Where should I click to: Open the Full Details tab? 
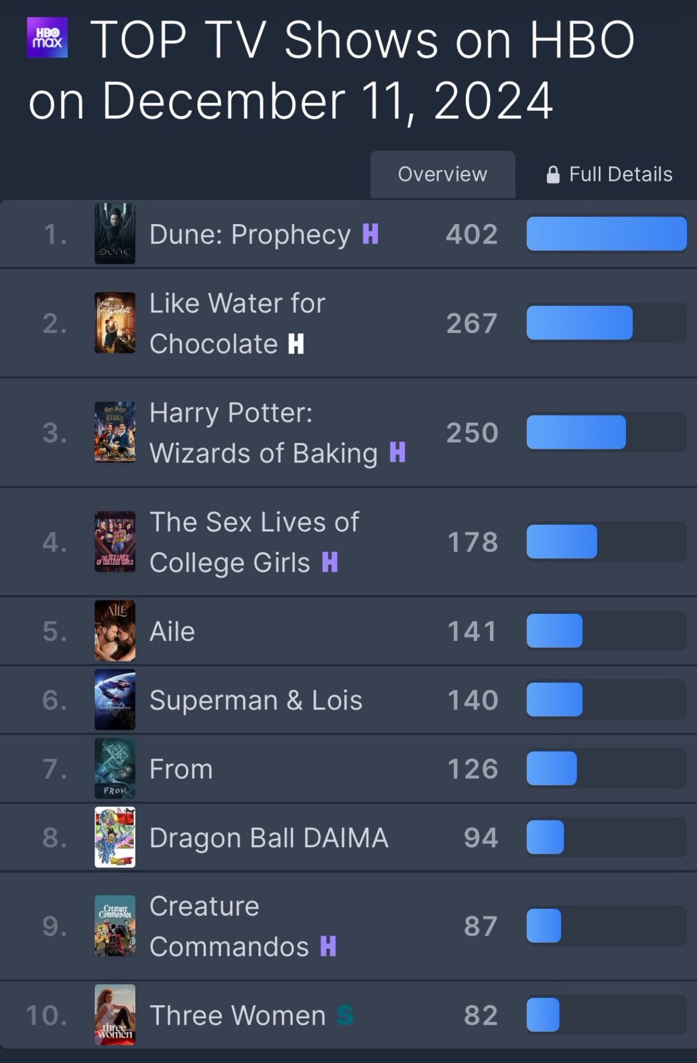[x=609, y=175]
